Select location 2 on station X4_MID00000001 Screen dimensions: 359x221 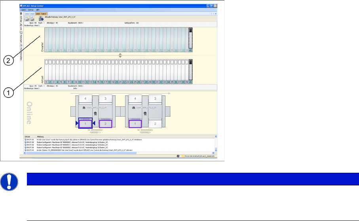pos(105,124)
